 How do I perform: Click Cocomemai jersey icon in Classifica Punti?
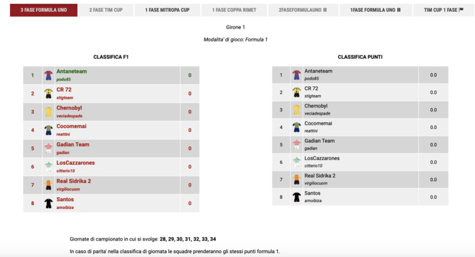297,127
